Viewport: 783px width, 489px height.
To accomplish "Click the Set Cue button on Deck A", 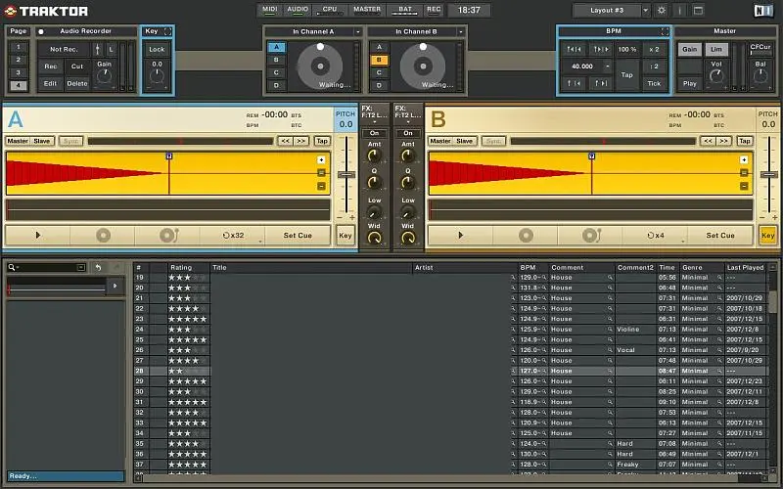I will [x=298, y=235].
